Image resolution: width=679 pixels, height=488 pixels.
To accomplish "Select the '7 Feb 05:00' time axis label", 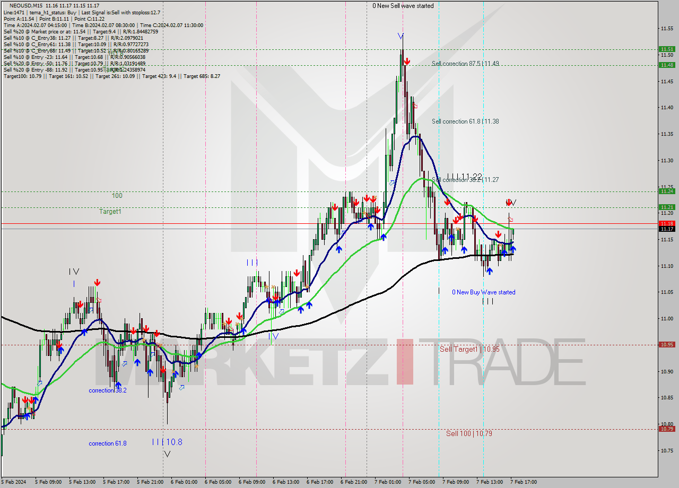I will click(422, 482).
